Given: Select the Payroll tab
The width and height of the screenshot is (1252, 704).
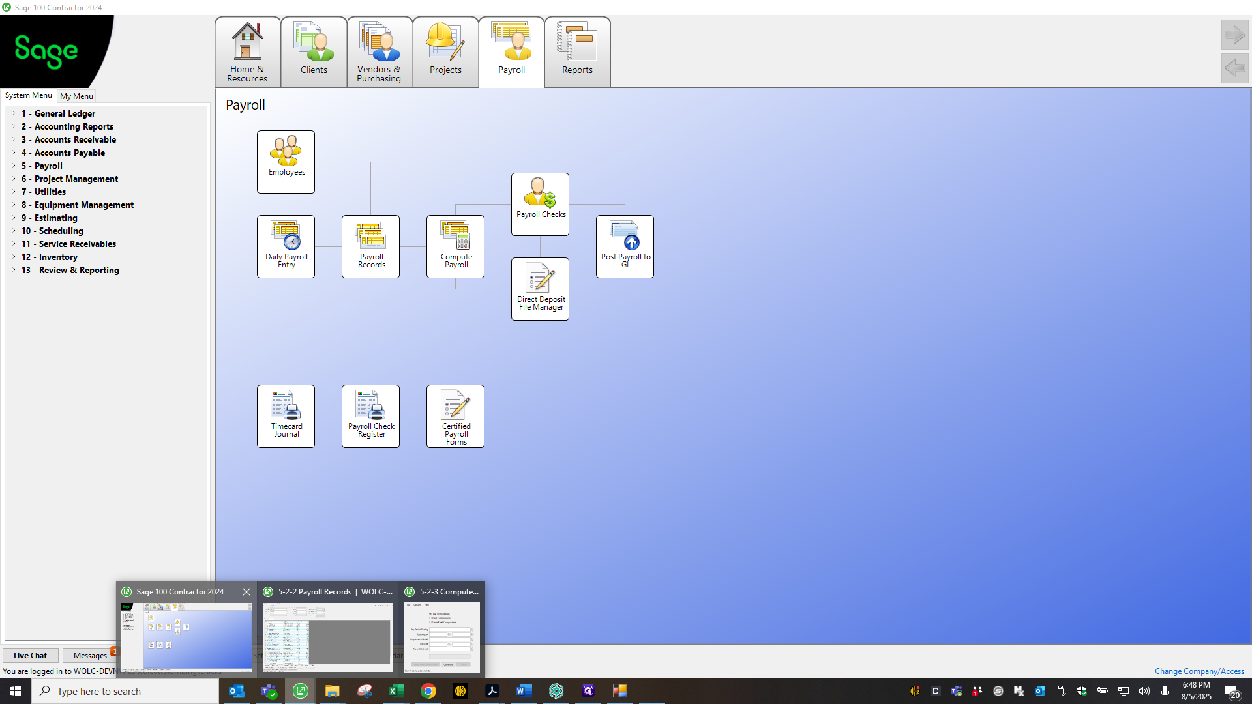Looking at the screenshot, I should tap(512, 52).
